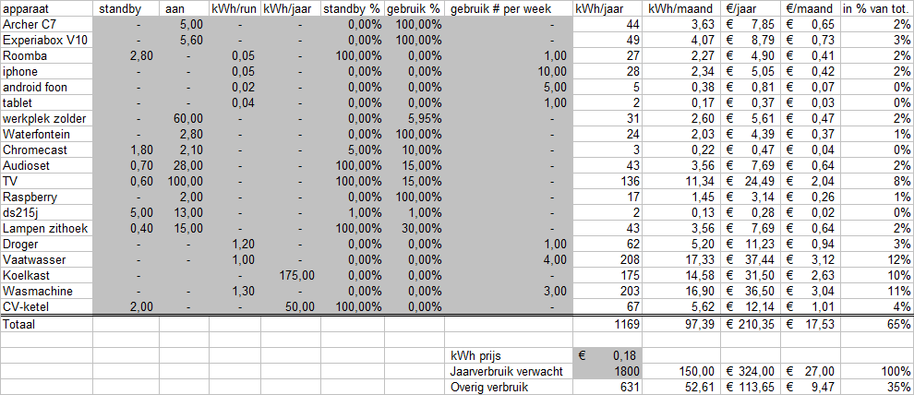
Task: Select the 'apparaat' header cell
Action: click(x=46, y=8)
